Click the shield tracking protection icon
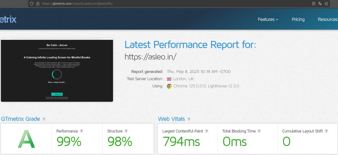Image resolution: width=338 pixels, height=155 pixels. [32, 4]
